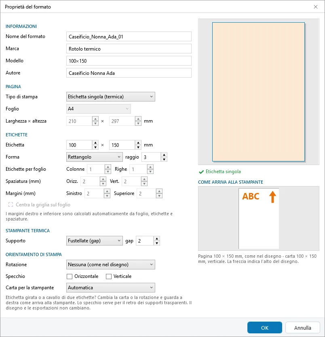This screenshot has height=337, width=325.
Task: Open the Tipo di stampa dropdown
Action: pos(111,97)
